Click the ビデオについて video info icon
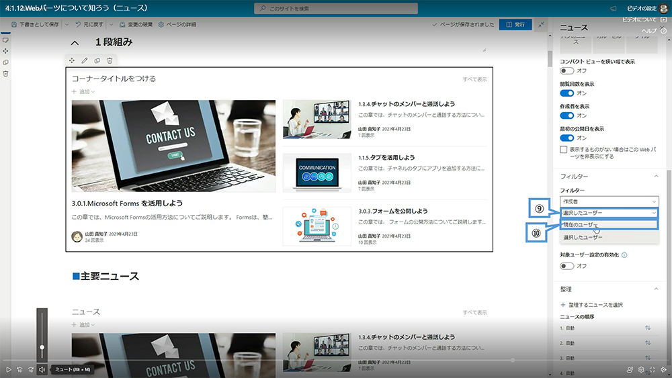The image size is (672, 378). pyautogui.click(x=663, y=19)
